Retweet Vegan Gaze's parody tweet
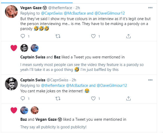 click(58, 36)
